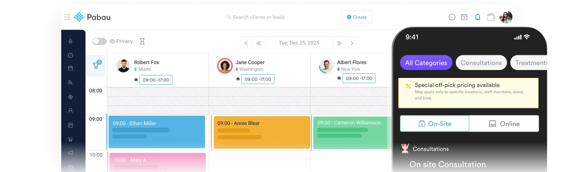Click the Consultations section heading
The height and width of the screenshot is (172, 577).
click(x=431, y=149)
